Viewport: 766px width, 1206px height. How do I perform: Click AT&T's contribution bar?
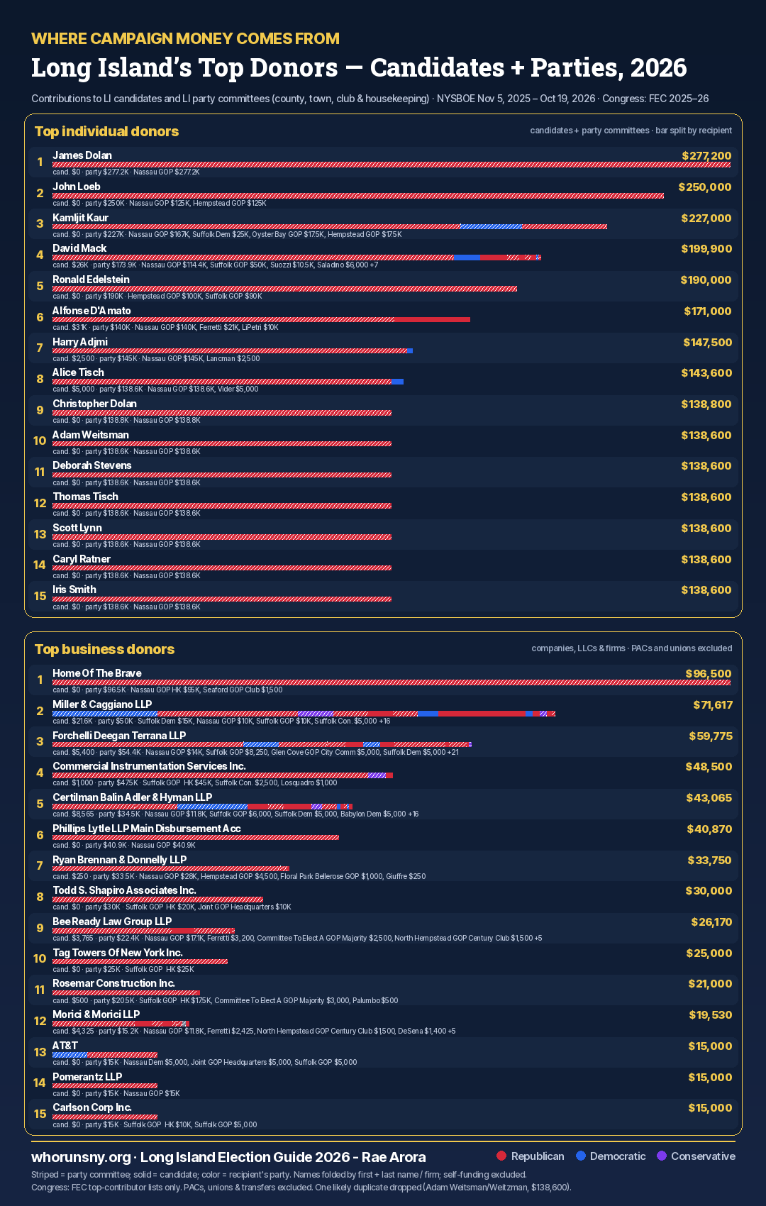(x=105, y=1055)
